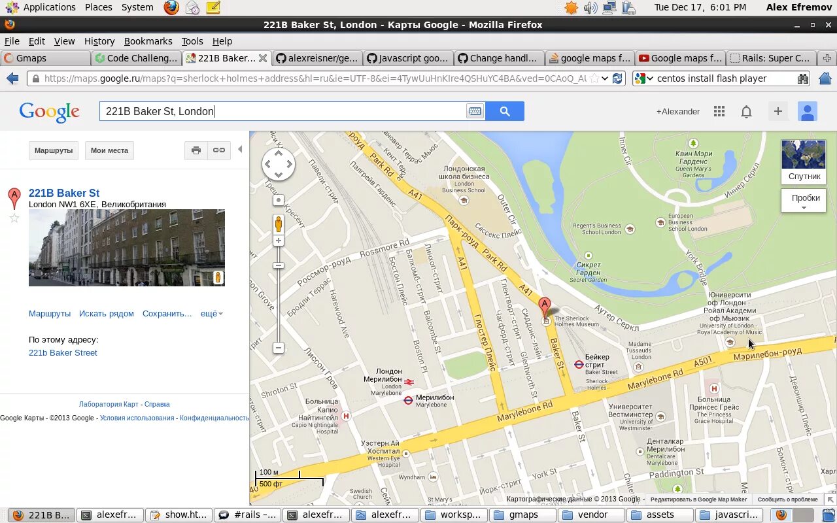
Task: Click the Маршруты link under the photo
Action: pos(50,314)
